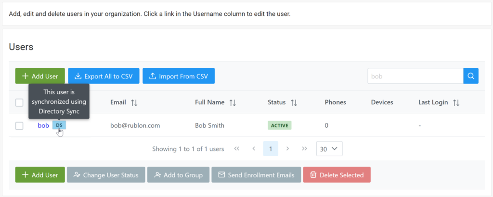Go to previous page arrow
This screenshot has width=493, height=197.
(x=254, y=149)
